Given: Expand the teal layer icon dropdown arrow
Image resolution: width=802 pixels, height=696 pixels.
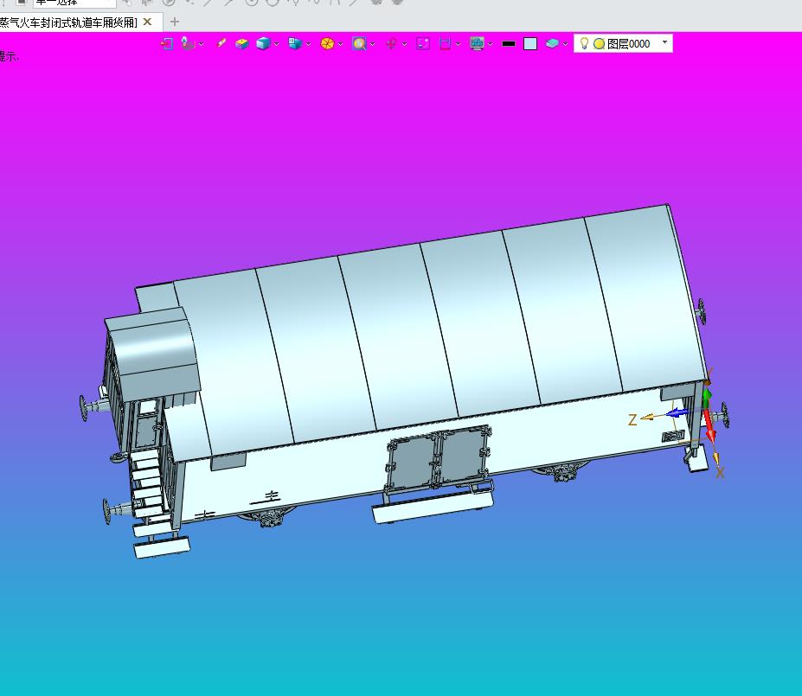Looking at the screenshot, I should click(x=565, y=44).
